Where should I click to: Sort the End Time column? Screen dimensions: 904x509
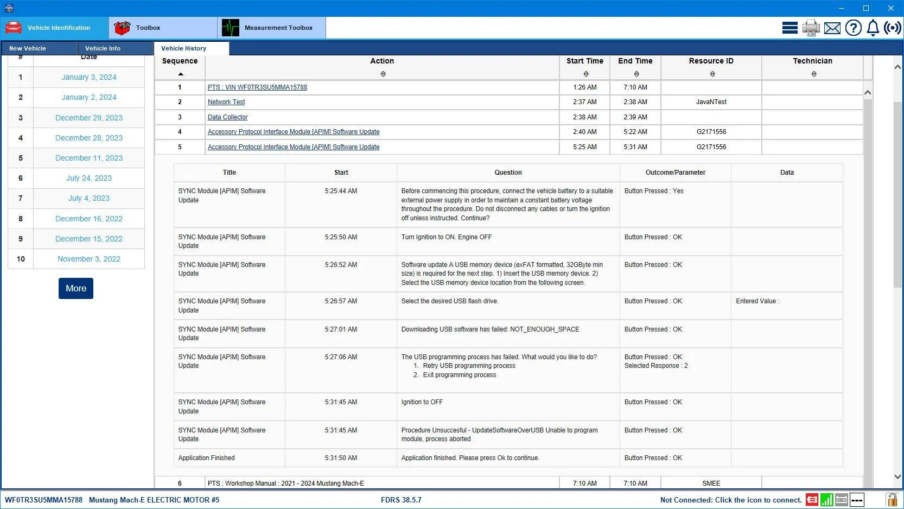[x=636, y=74]
